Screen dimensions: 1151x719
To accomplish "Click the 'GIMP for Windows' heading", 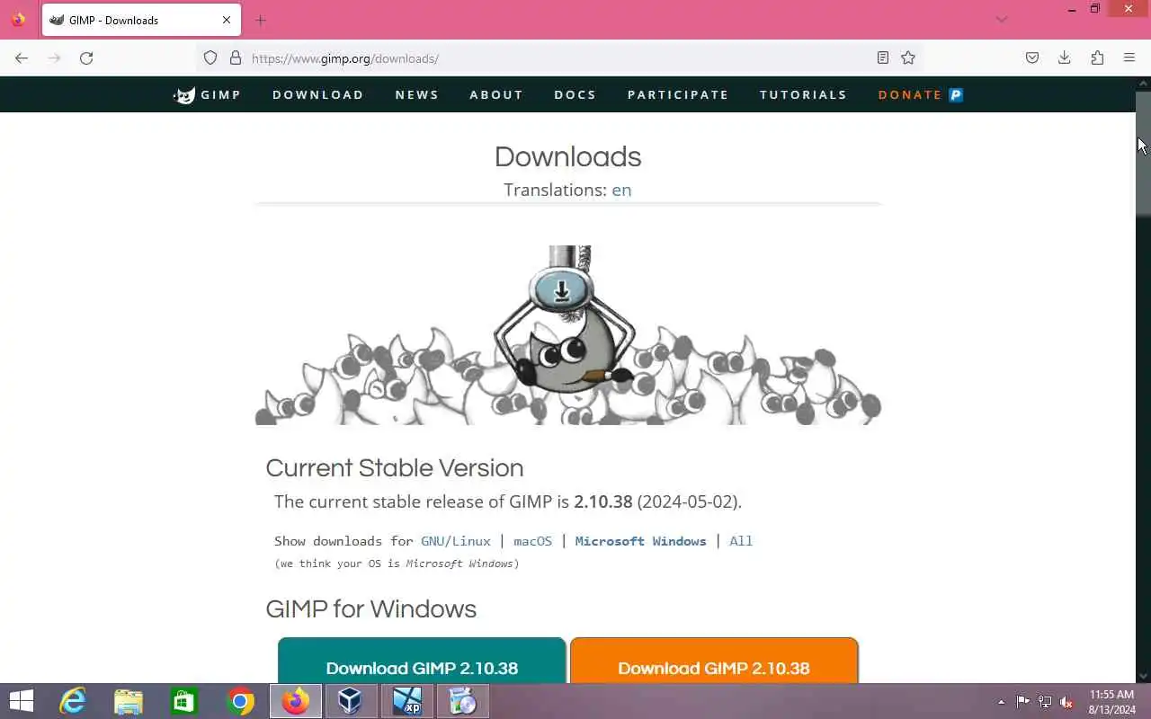I will [371, 609].
